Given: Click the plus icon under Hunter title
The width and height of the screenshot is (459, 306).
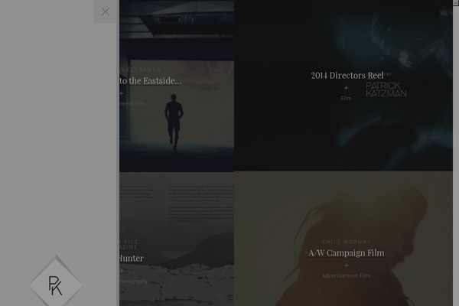Looking at the screenshot, I should [122, 271].
